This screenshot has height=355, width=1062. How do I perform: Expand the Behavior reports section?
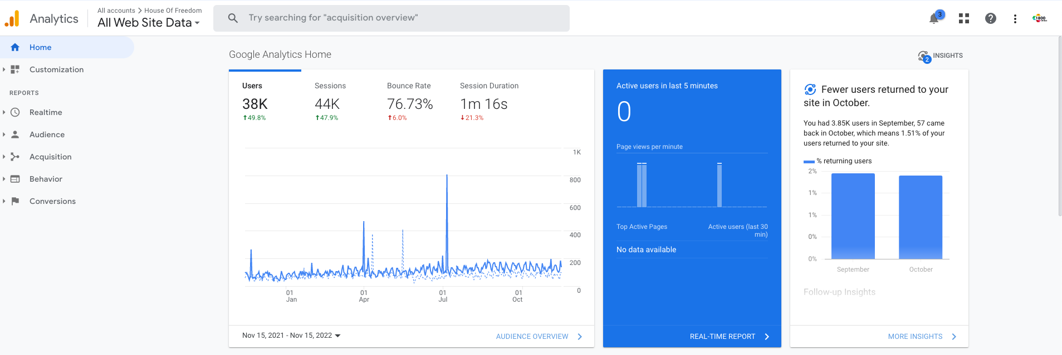(x=4, y=179)
